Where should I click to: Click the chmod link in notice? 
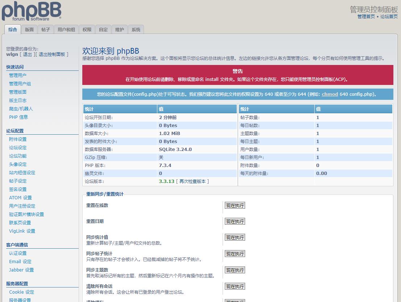330,94
